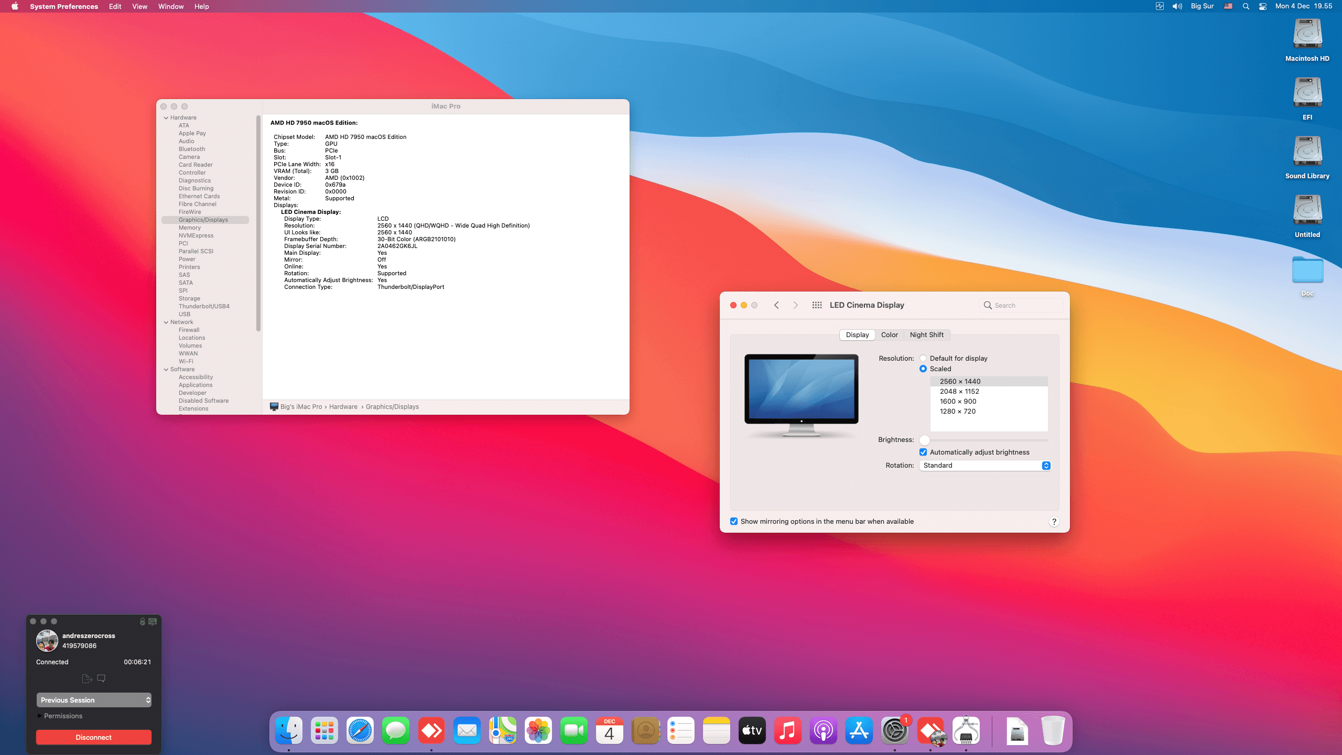
Task: Expand the Permissions disclosure triangle
Action: click(40, 716)
